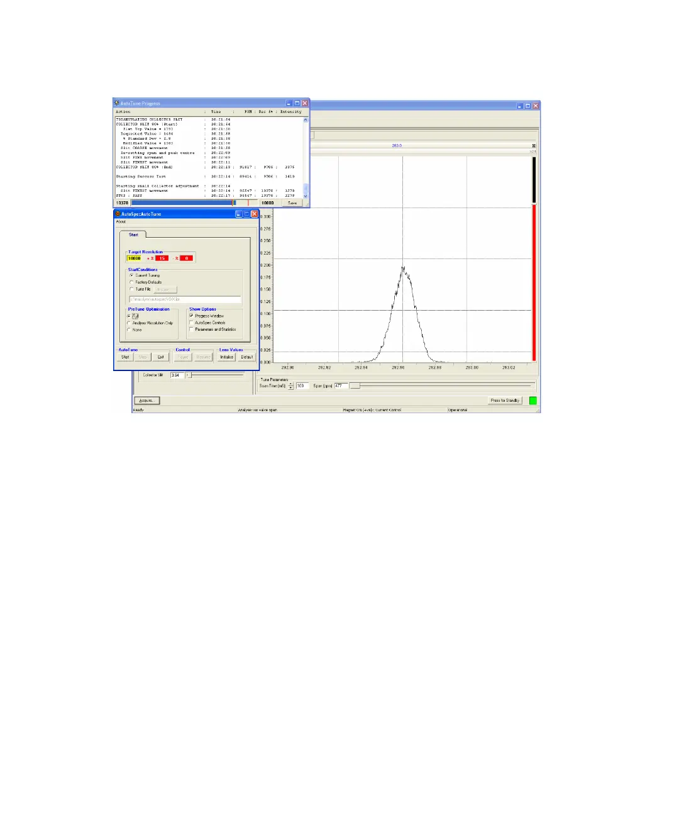
Task: Minimize the main tuning window behind
Action: pos(520,106)
